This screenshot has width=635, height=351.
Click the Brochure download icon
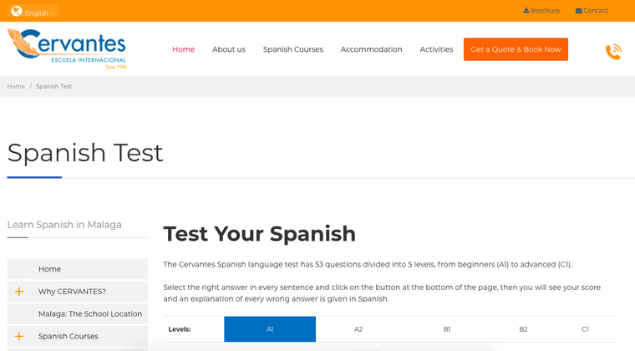[526, 11]
